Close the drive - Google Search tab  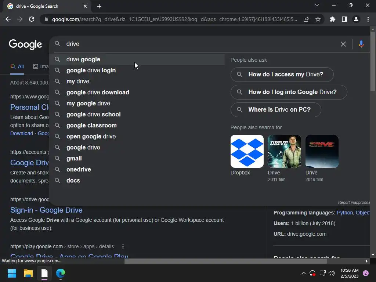coord(85,6)
